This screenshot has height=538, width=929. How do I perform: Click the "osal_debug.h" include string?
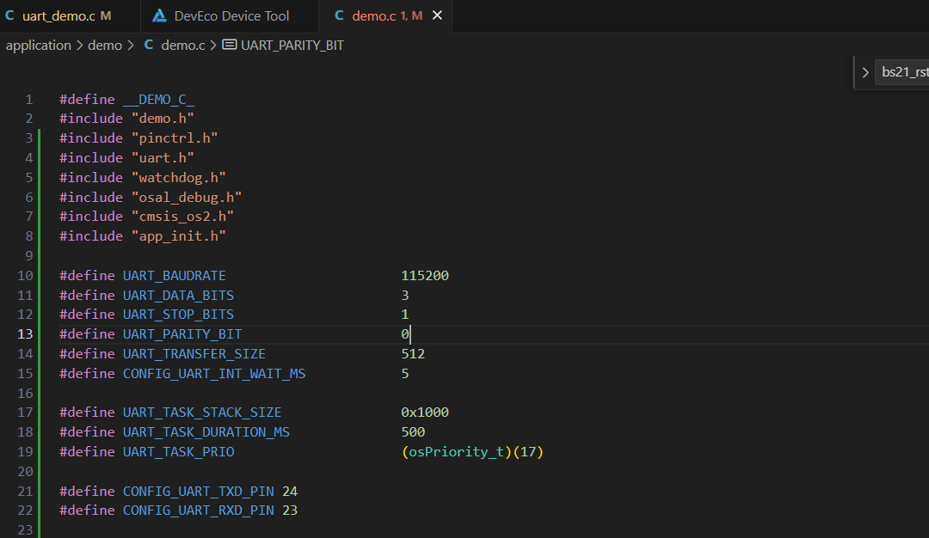186,197
